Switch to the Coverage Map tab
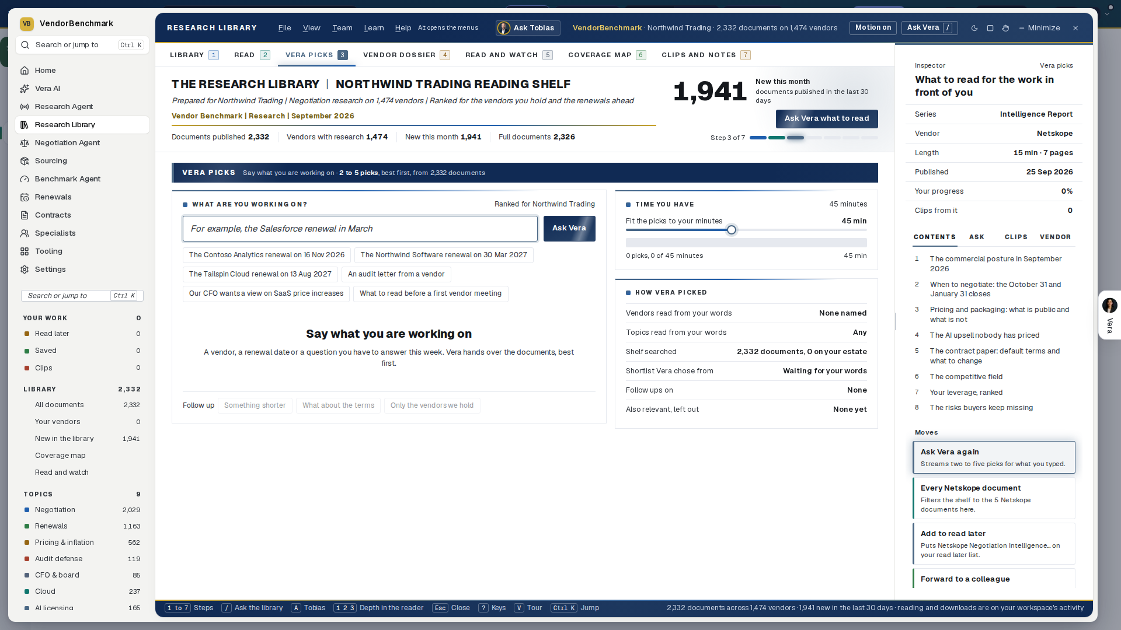Viewport: 1121px width, 630px height. click(607, 55)
